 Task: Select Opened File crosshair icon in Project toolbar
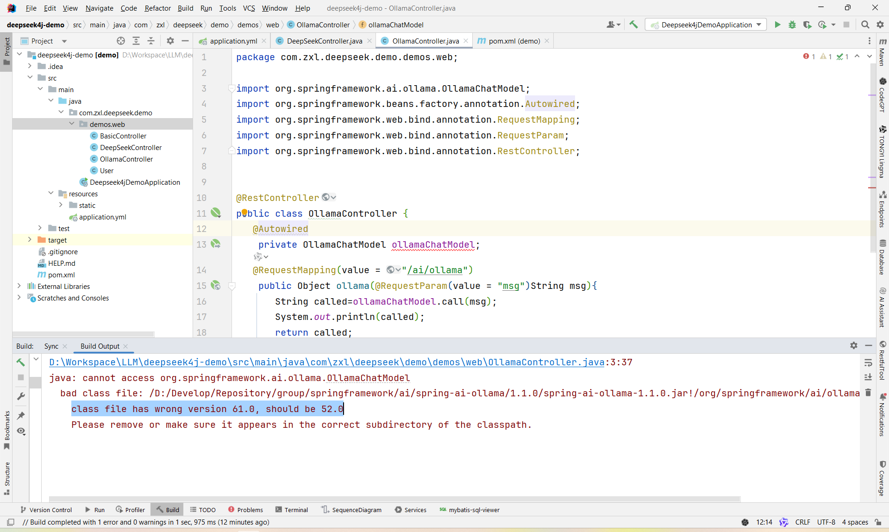click(120, 41)
